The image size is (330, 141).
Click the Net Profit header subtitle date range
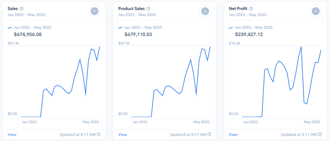click(x=247, y=15)
